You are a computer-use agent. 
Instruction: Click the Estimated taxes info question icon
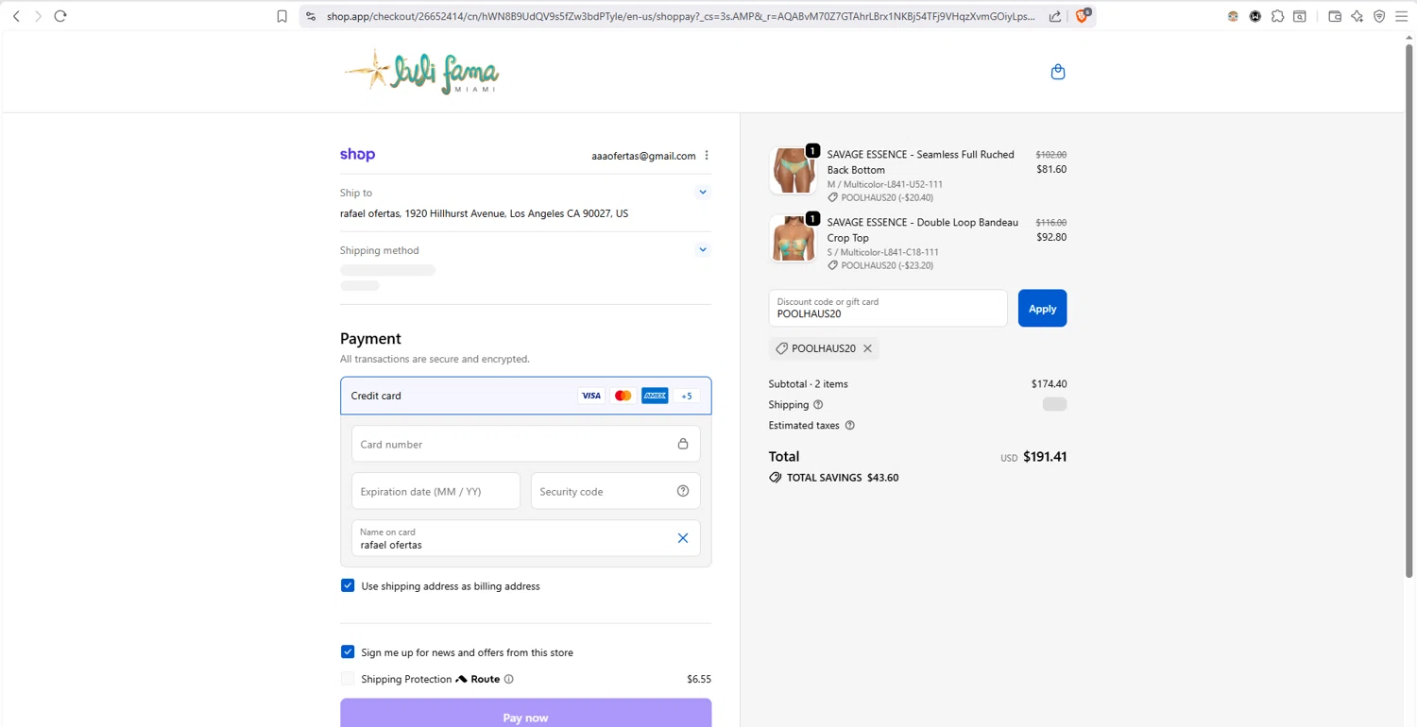(849, 426)
